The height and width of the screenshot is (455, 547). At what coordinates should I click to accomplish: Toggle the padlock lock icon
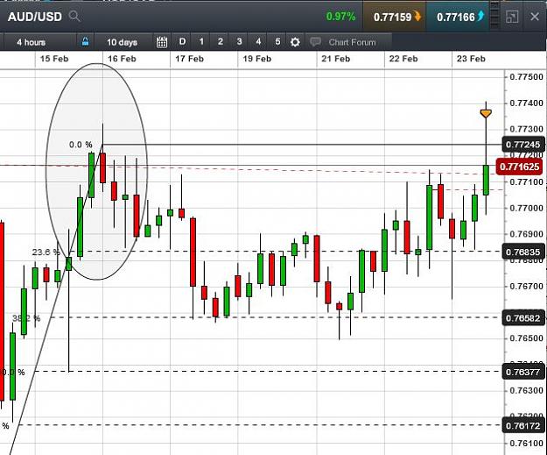(x=85, y=41)
